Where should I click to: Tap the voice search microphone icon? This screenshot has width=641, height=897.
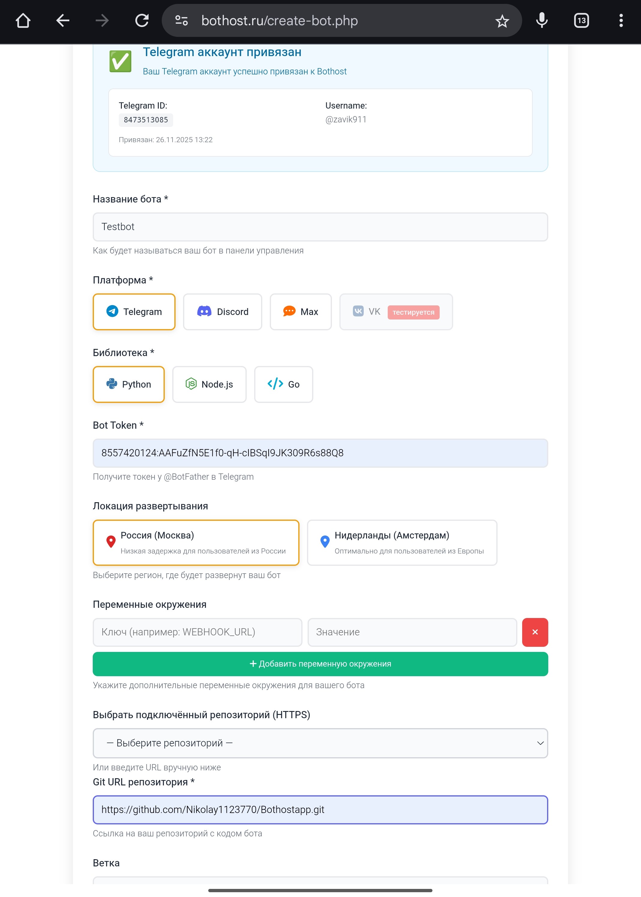pyautogui.click(x=542, y=20)
